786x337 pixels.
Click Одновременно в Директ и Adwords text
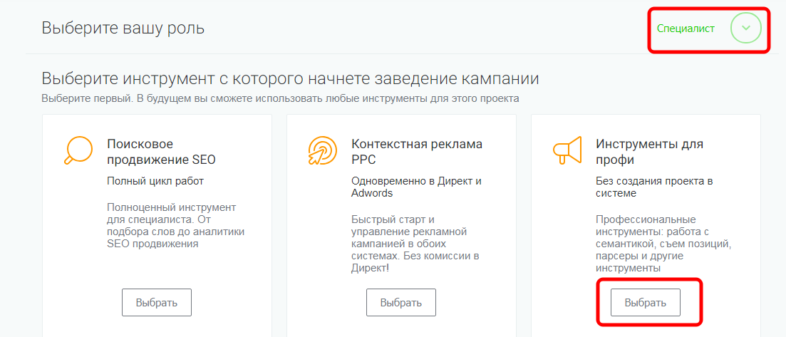tap(416, 187)
